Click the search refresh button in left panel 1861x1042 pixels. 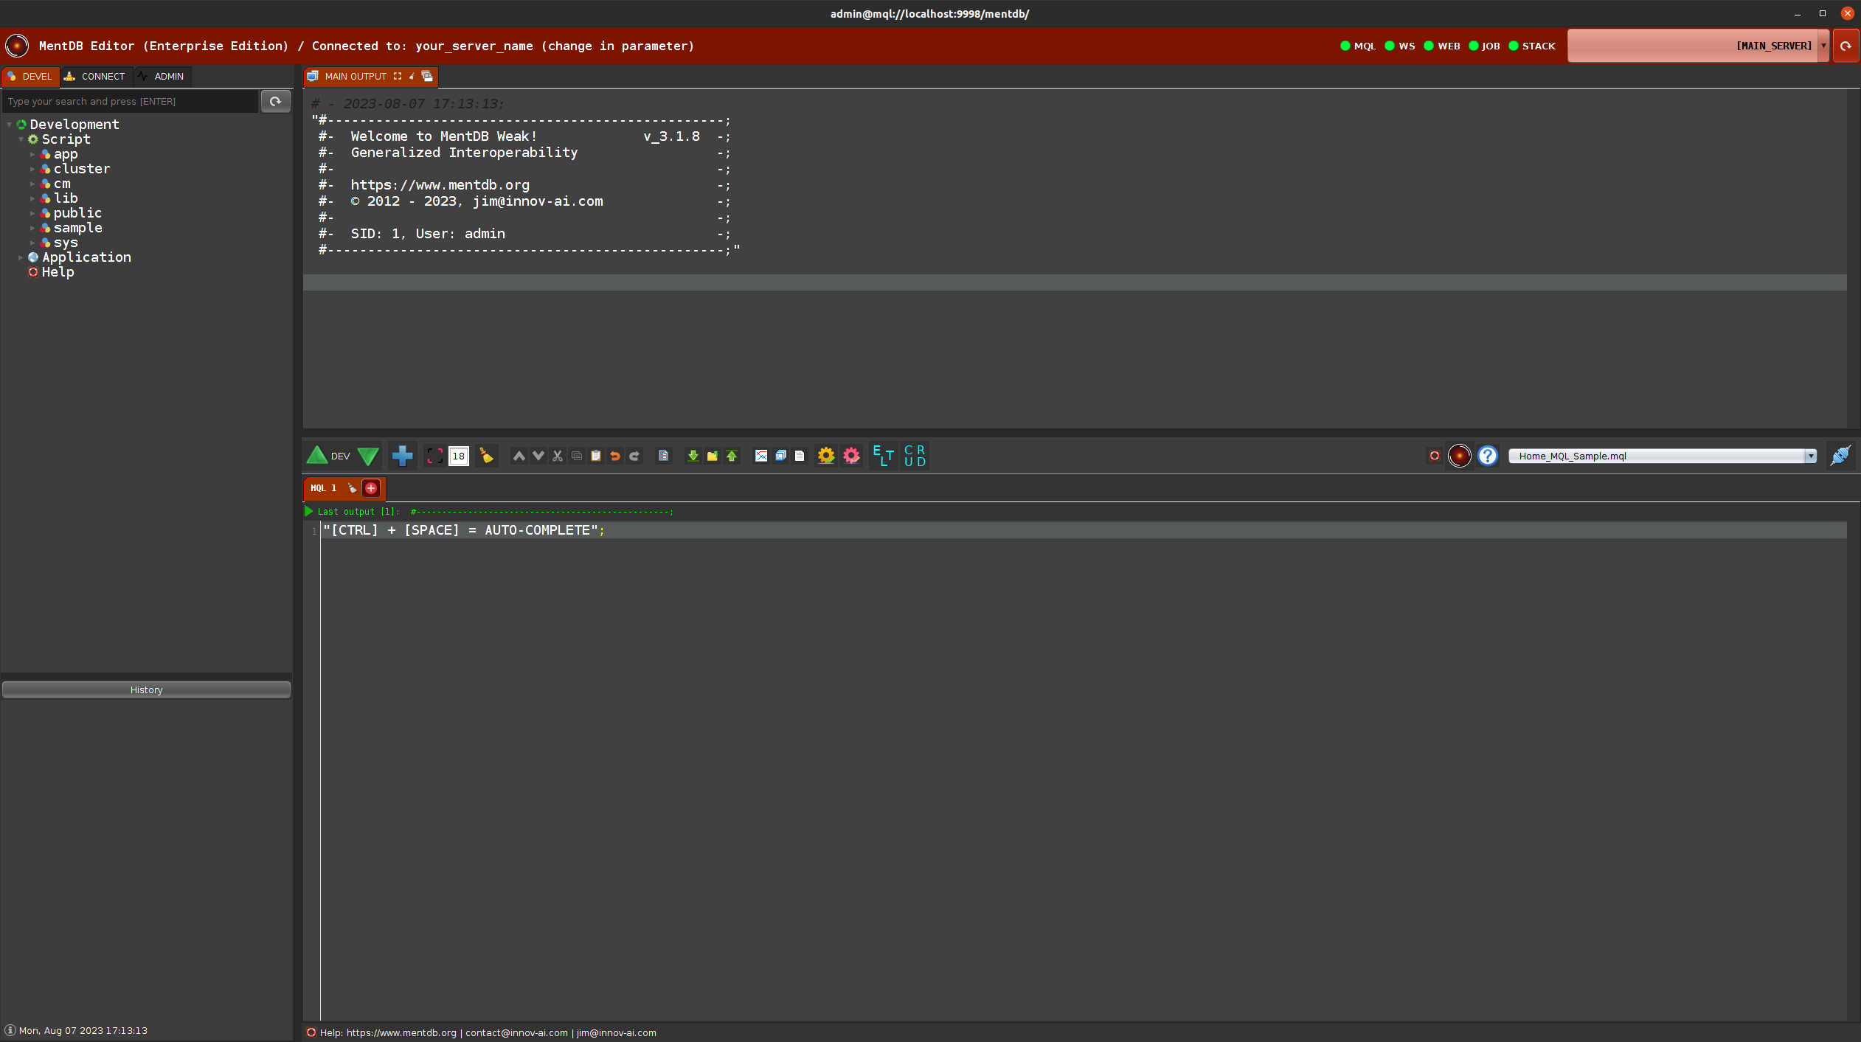[x=275, y=101]
